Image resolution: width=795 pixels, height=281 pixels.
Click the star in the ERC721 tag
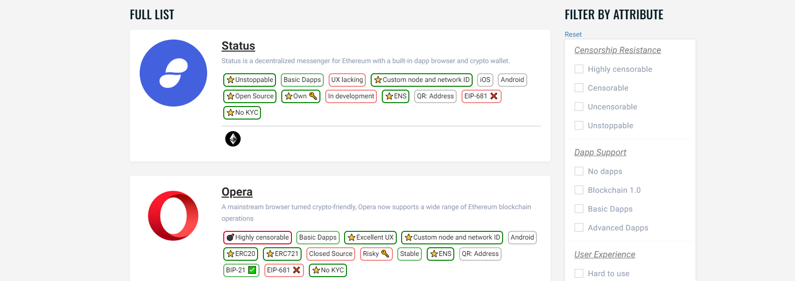pos(270,254)
